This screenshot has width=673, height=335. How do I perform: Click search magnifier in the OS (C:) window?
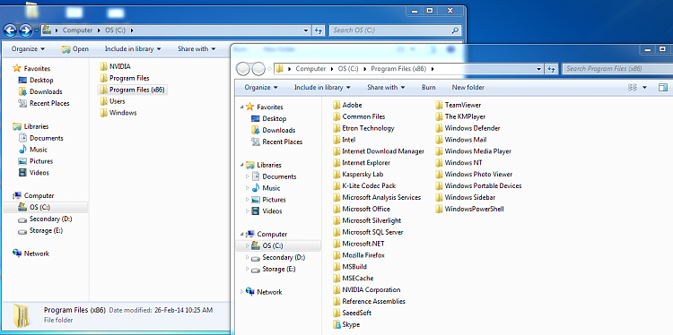pyautogui.click(x=455, y=30)
